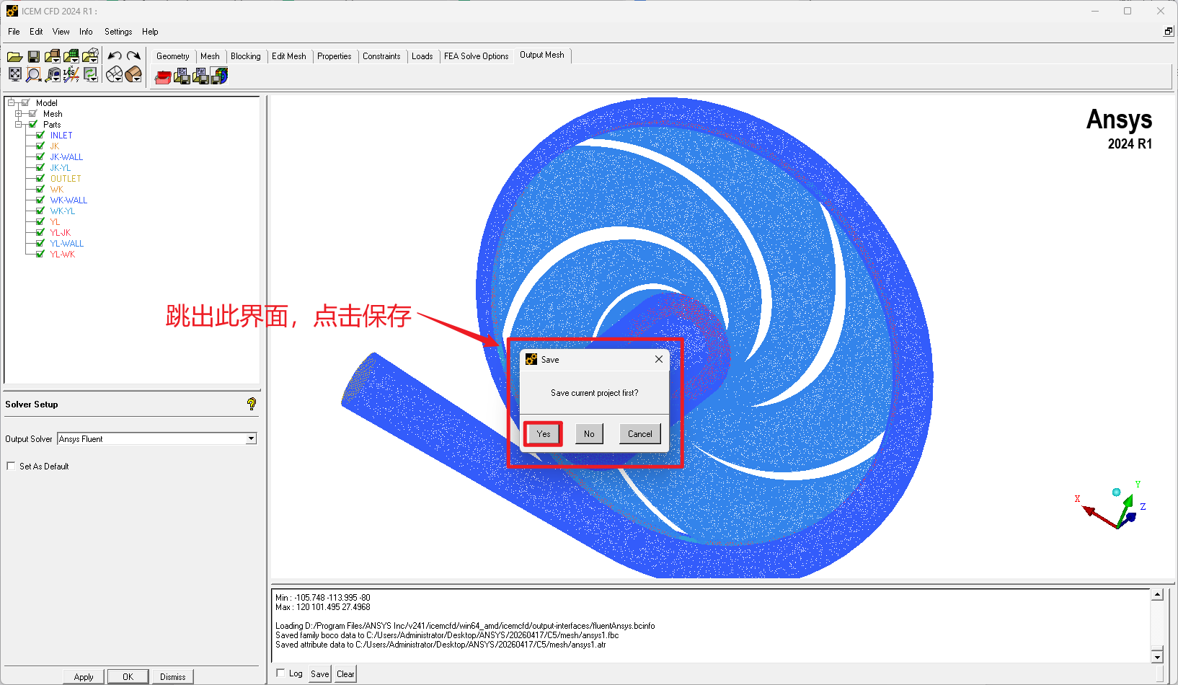This screenshot has height=685, width=1178.
Task: Open the File menu
Action: pyautogui.click(x=14, y=32)
